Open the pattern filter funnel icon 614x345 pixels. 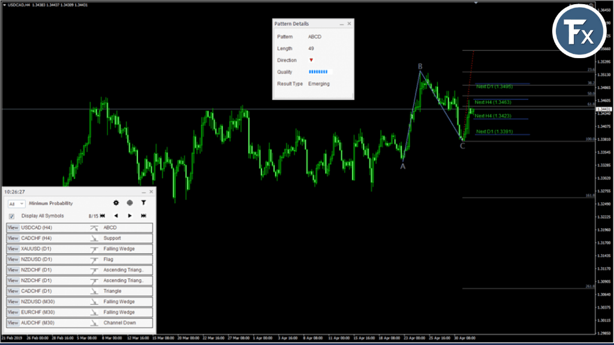143,203
